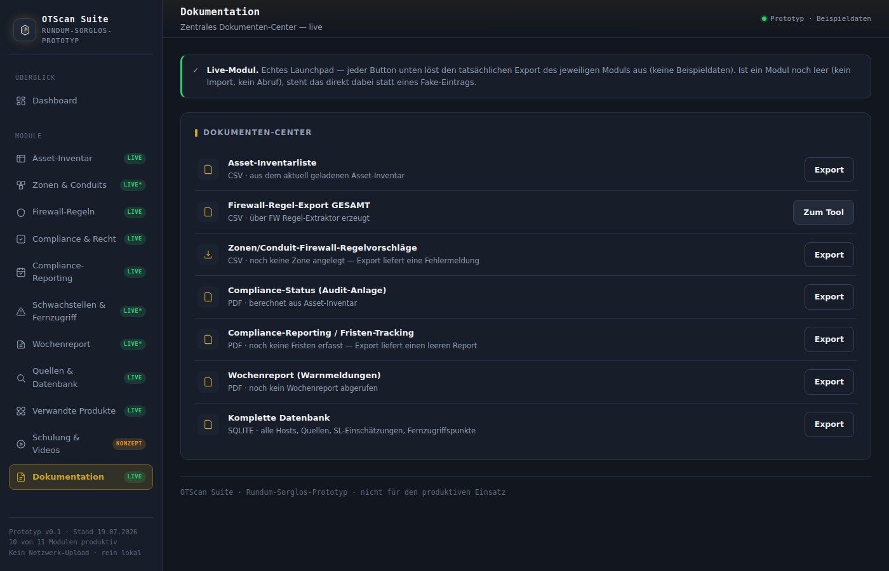
Task: Open Verwandte Produkte module
Action: click(81, 411)
